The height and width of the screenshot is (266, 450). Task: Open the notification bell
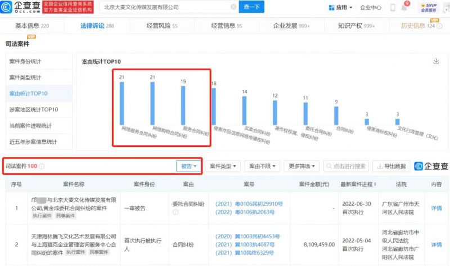coord(404,7)
